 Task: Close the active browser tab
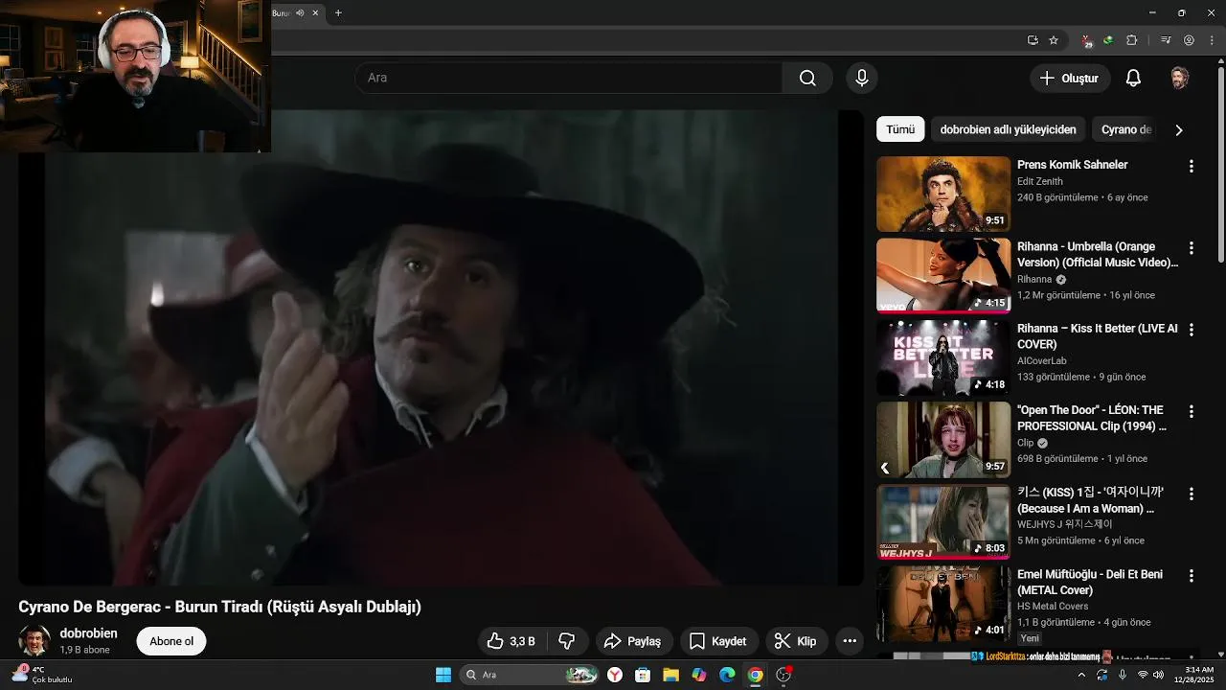315,12
